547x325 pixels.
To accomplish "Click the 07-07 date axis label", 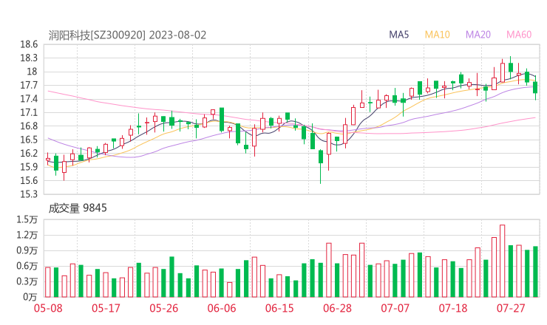I will (395, 308).
